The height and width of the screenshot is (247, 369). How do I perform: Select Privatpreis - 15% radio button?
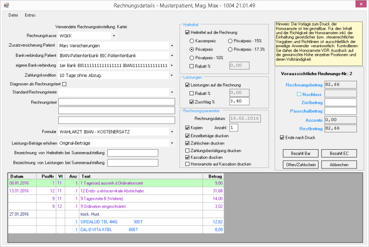230,41
